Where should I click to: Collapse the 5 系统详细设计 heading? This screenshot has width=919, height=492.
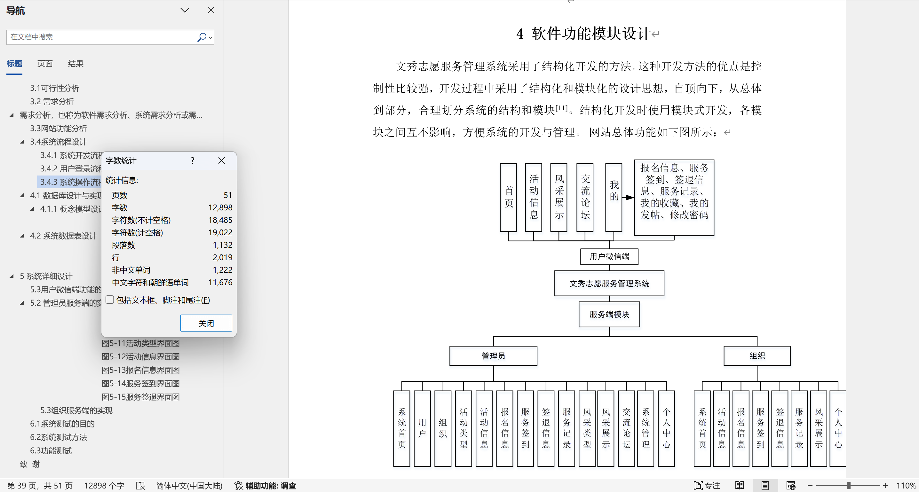[12, 276]
